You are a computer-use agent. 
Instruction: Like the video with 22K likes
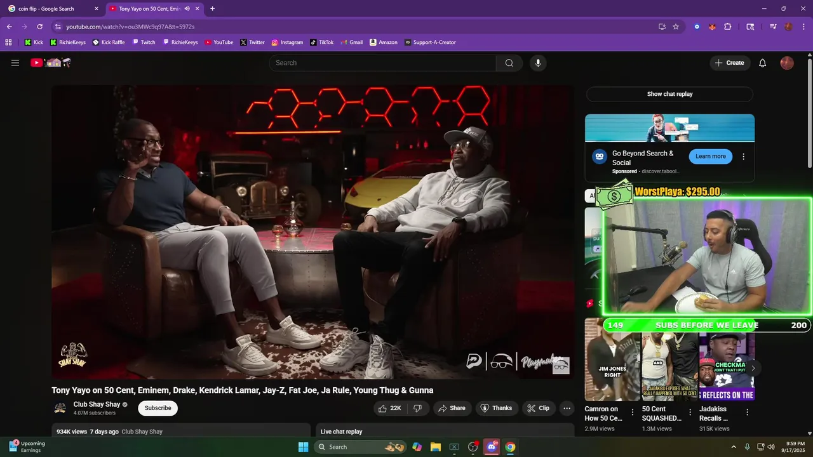click(389, 408)
